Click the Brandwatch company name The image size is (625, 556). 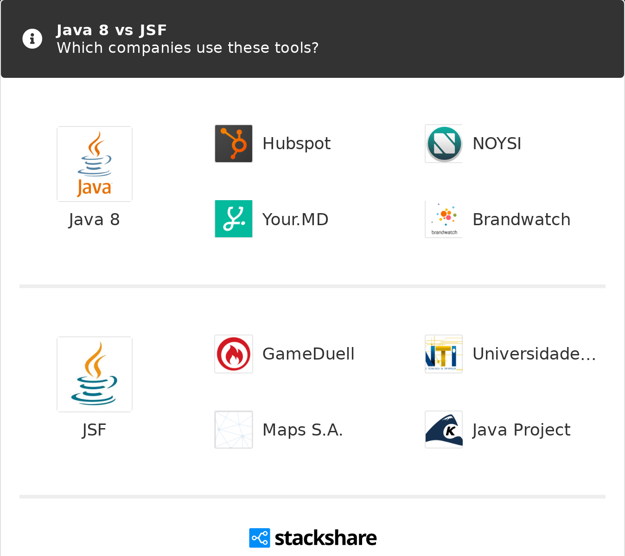[521, 219]
